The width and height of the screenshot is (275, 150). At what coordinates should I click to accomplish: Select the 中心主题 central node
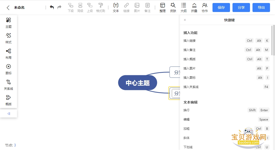pos(137,83)
